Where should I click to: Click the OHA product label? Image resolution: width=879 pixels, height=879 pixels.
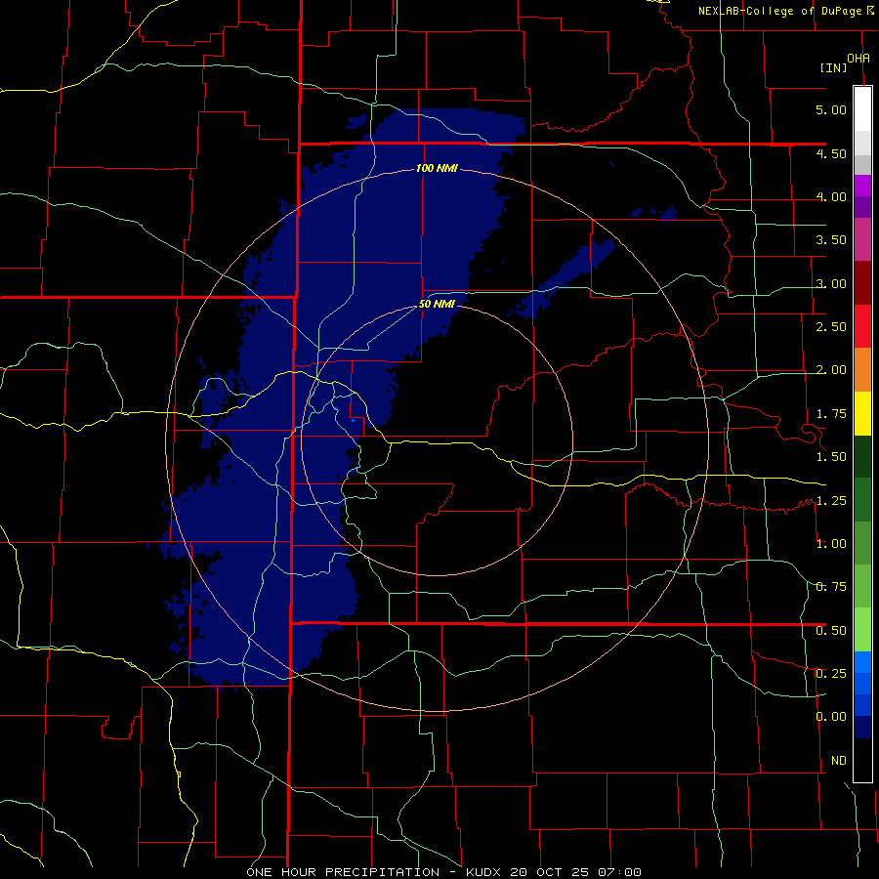pyautogui.click(x=858, y=59)
